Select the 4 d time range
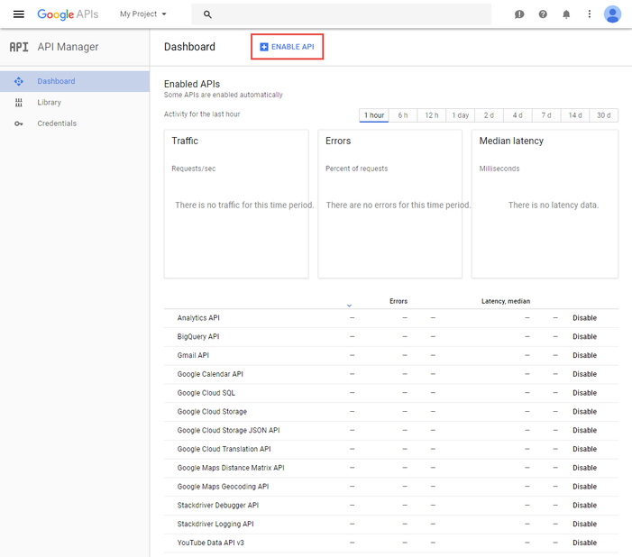 point(518,115)
